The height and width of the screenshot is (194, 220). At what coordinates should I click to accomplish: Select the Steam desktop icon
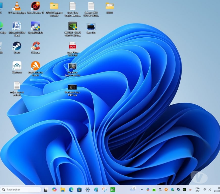pos(17,46)
